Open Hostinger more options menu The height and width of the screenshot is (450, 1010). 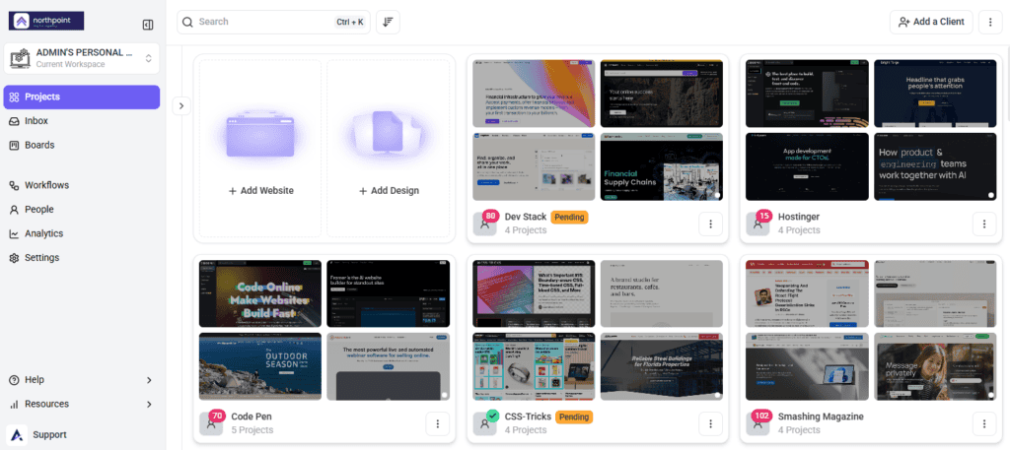(984, 224)
